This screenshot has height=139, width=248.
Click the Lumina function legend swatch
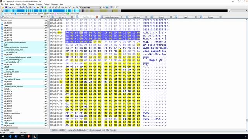(68, 14)
